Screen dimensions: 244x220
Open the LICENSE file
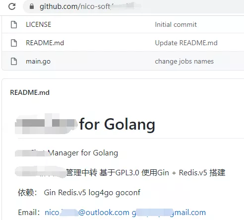click(38, 24)
